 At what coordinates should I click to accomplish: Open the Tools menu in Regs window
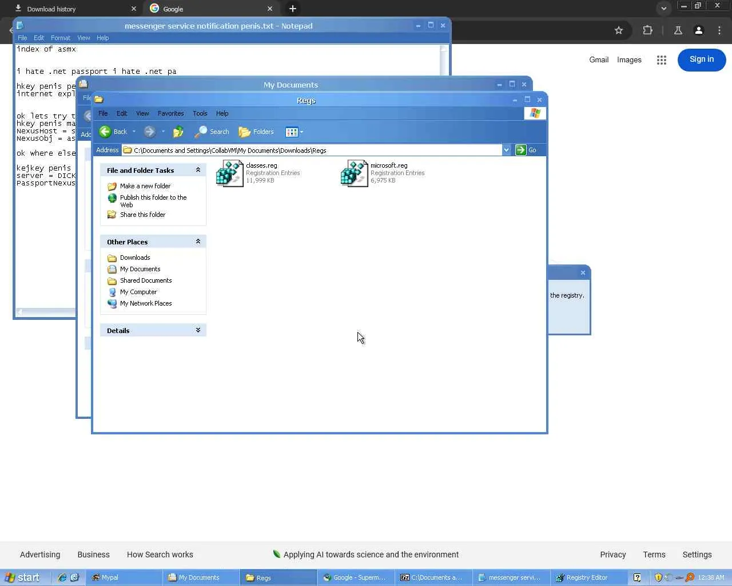[200, 113]
